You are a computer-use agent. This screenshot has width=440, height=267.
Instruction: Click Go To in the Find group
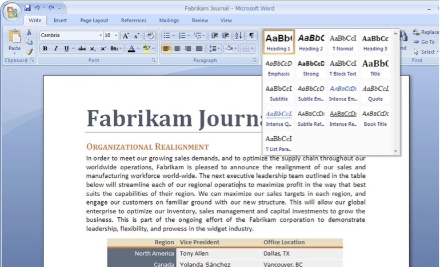[x=424, y=42]
